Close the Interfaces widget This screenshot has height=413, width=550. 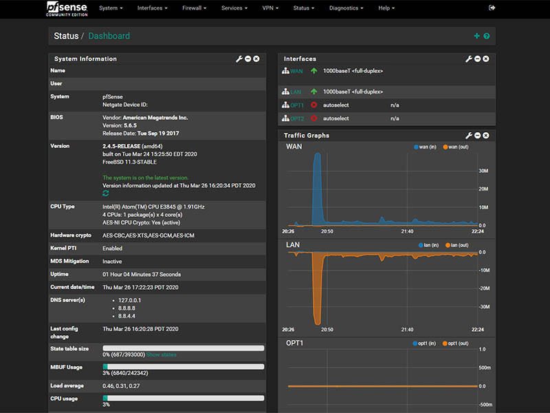click(x=486, y=59)
